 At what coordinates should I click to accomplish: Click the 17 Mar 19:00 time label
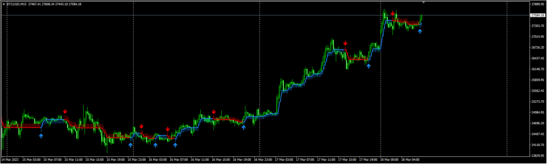click(x=368, y=160)
